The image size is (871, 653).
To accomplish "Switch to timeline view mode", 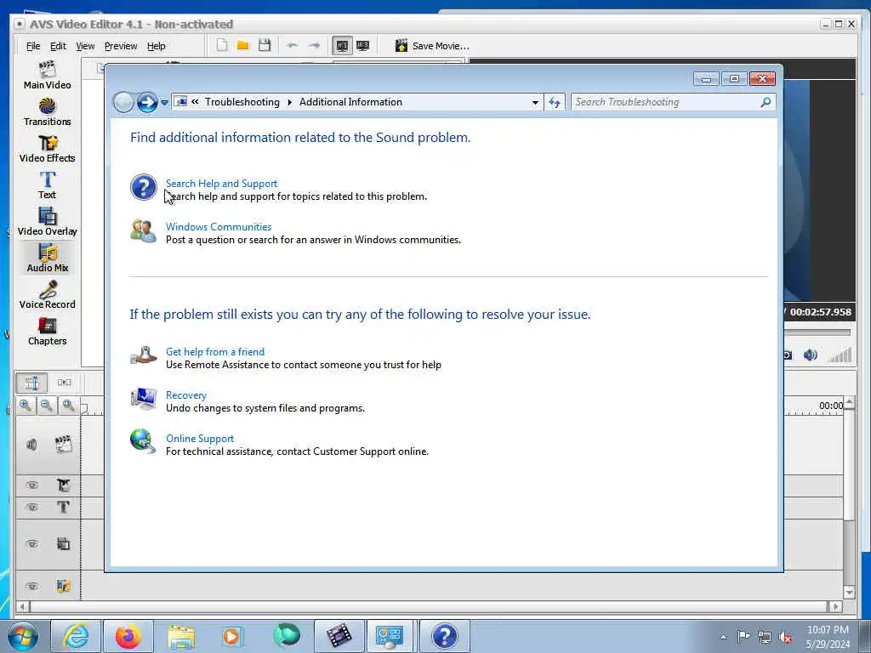I will 31,383.
